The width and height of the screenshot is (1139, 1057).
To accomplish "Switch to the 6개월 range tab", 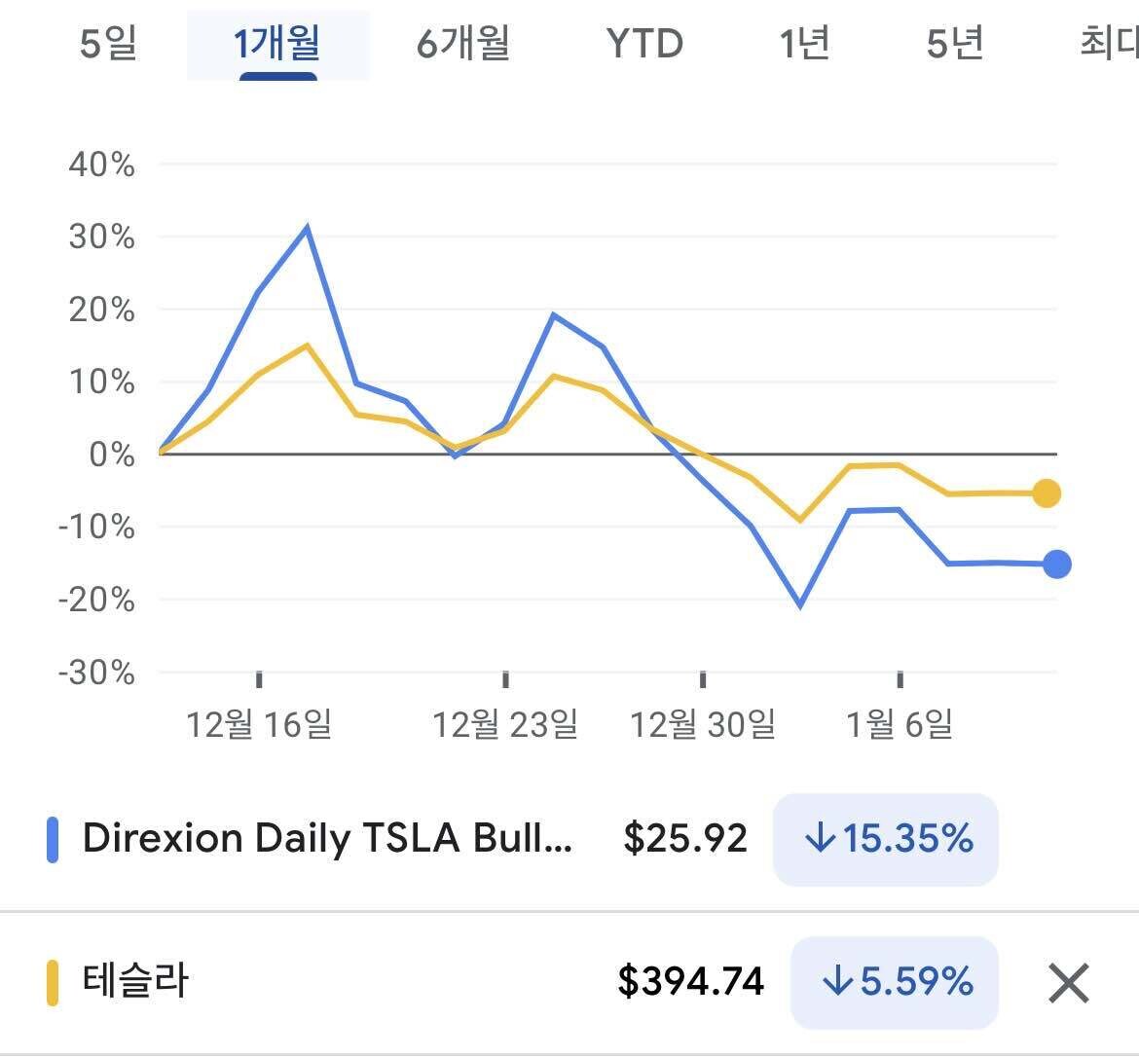I will [463, 44].
